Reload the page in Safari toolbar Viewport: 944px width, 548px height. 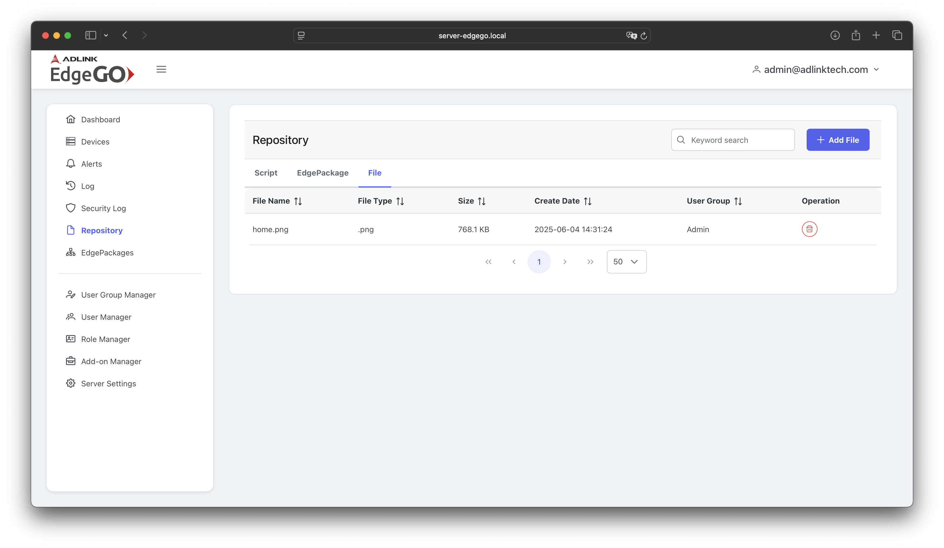(x=643, y=35)
